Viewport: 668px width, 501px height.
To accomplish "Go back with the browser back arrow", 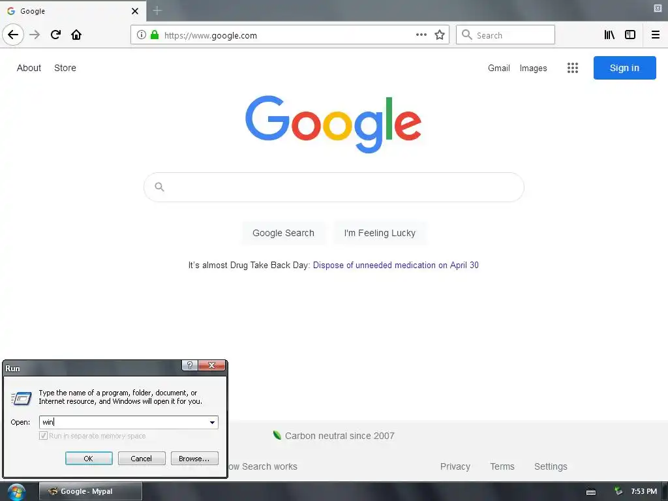I will point(13,35).
